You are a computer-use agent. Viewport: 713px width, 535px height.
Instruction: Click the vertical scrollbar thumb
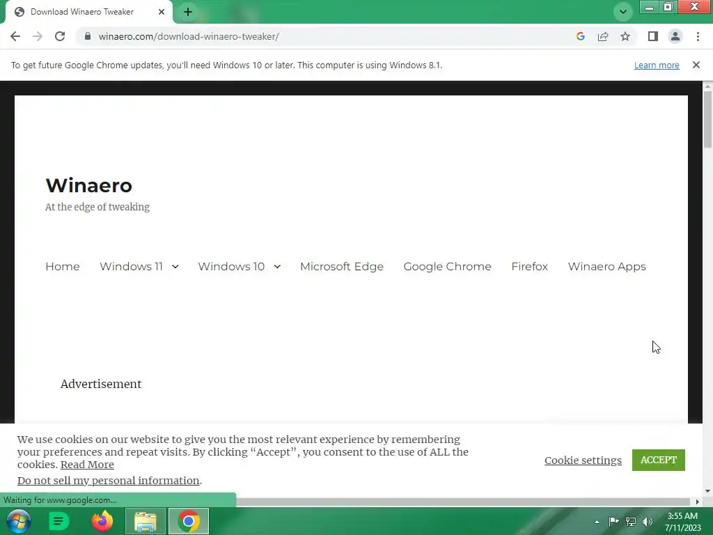[707, 119]
